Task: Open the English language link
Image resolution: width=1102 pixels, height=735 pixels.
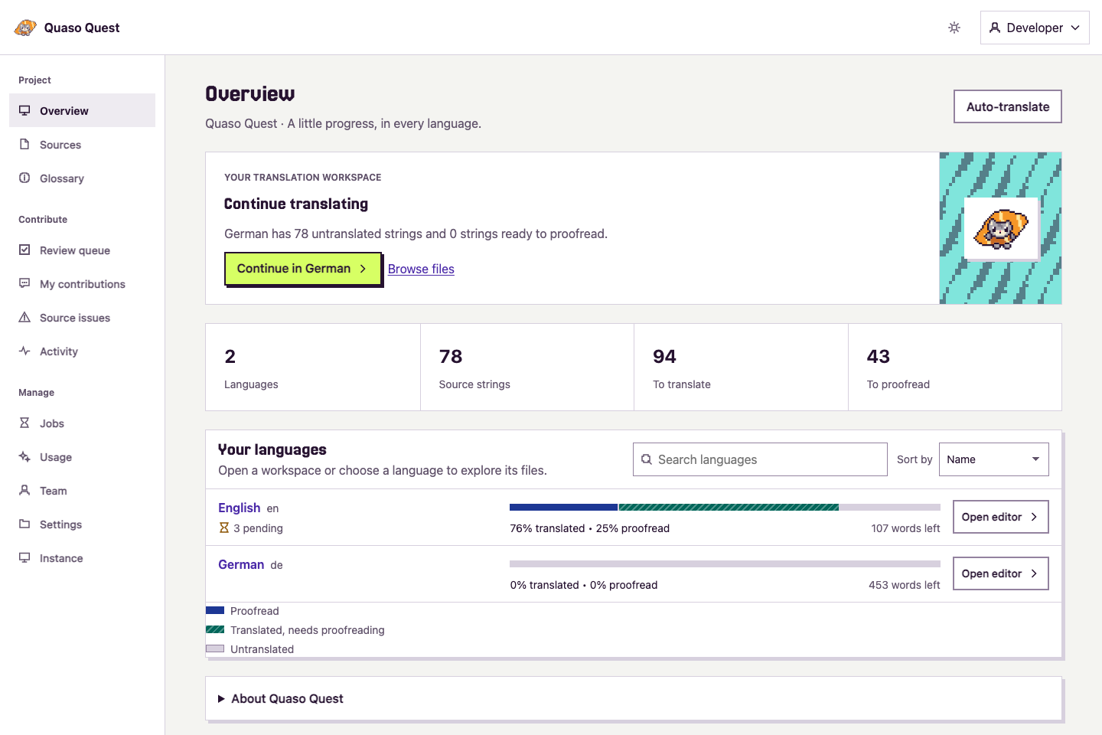Action: tap(239, 508)
